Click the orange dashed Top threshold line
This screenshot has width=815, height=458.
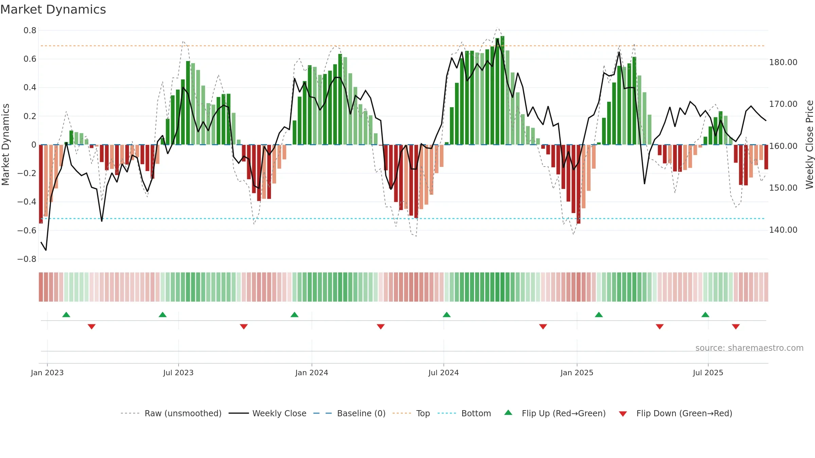click(x=403, y=46)
